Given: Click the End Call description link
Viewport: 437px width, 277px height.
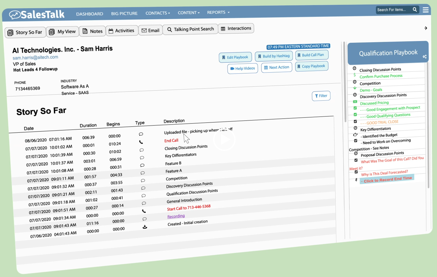Looking at the screenshot, I should tap(171, 140).
